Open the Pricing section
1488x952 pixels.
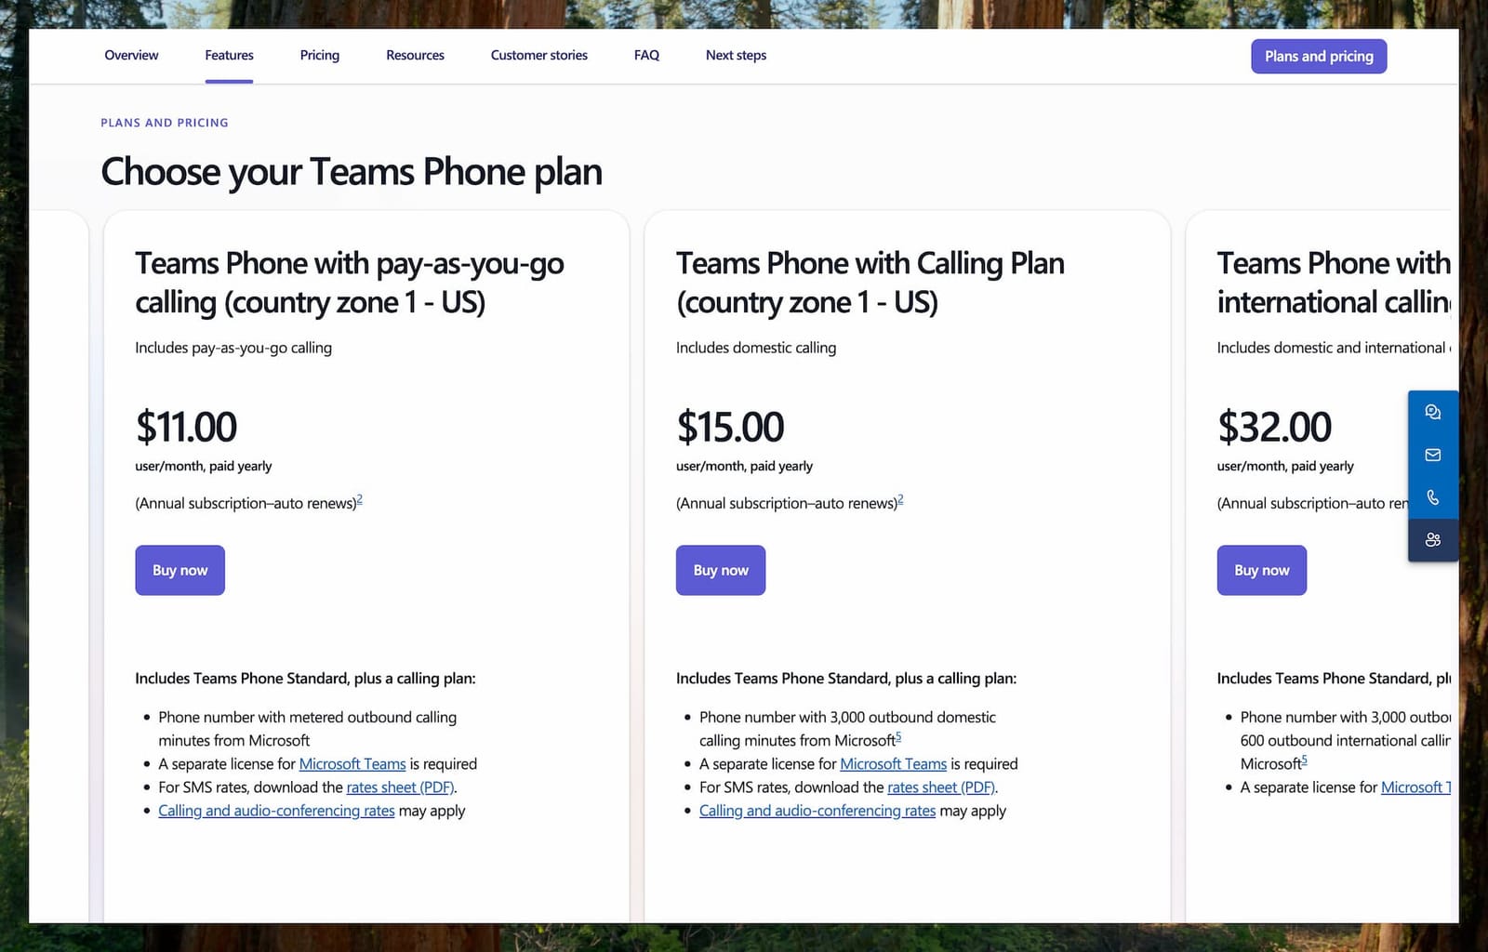click(319, 55)
